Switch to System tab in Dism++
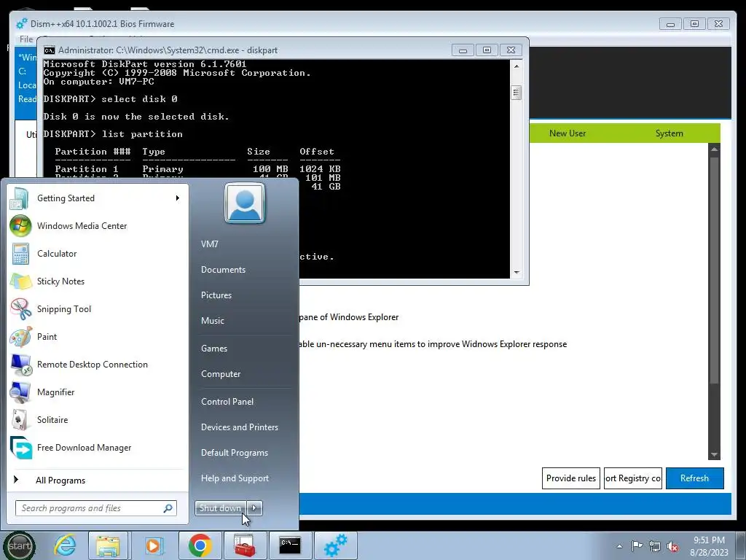The width and height of the screenshot is (746, 560). click(x=669, y=133)
